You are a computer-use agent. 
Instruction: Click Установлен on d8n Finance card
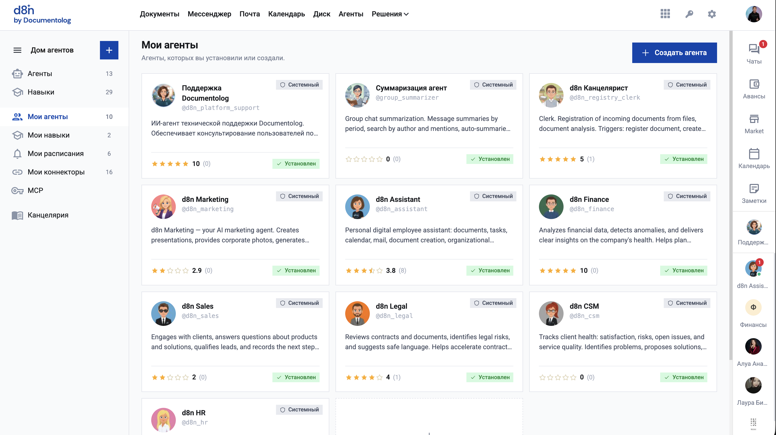pyautogui.click(x=683, y=270)
